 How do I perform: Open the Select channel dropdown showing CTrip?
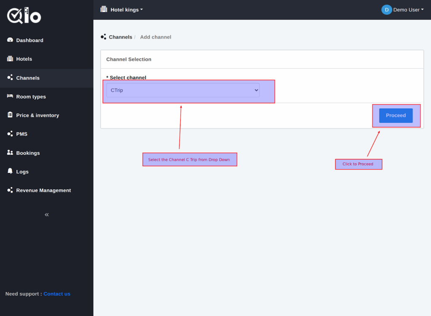[x=183, y=90]
